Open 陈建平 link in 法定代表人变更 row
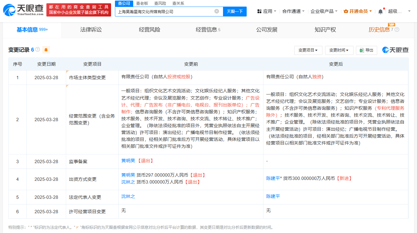Image resolution: width=417 pixels, height=233 pixels. pyautogui.click(x=273, y=196)
